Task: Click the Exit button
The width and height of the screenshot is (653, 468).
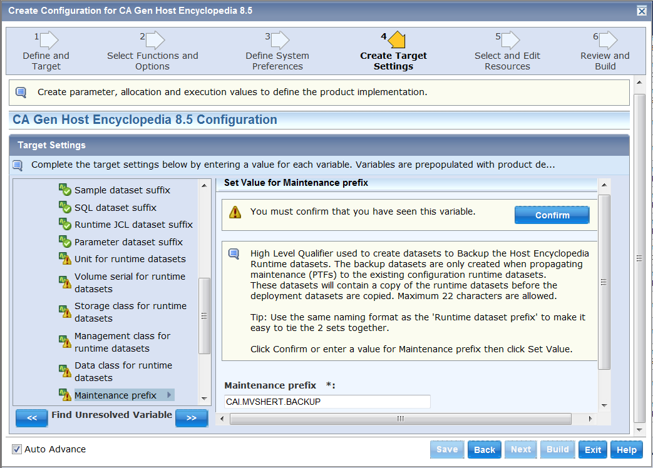Action: click(x=593, y=450)
